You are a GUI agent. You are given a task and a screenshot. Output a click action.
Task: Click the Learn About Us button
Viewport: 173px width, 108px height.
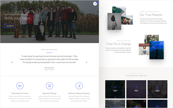10,26
